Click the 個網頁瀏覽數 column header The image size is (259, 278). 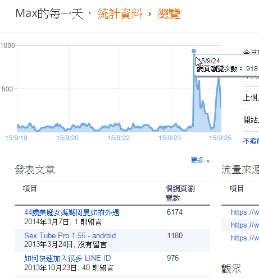[x=180, y=193]
